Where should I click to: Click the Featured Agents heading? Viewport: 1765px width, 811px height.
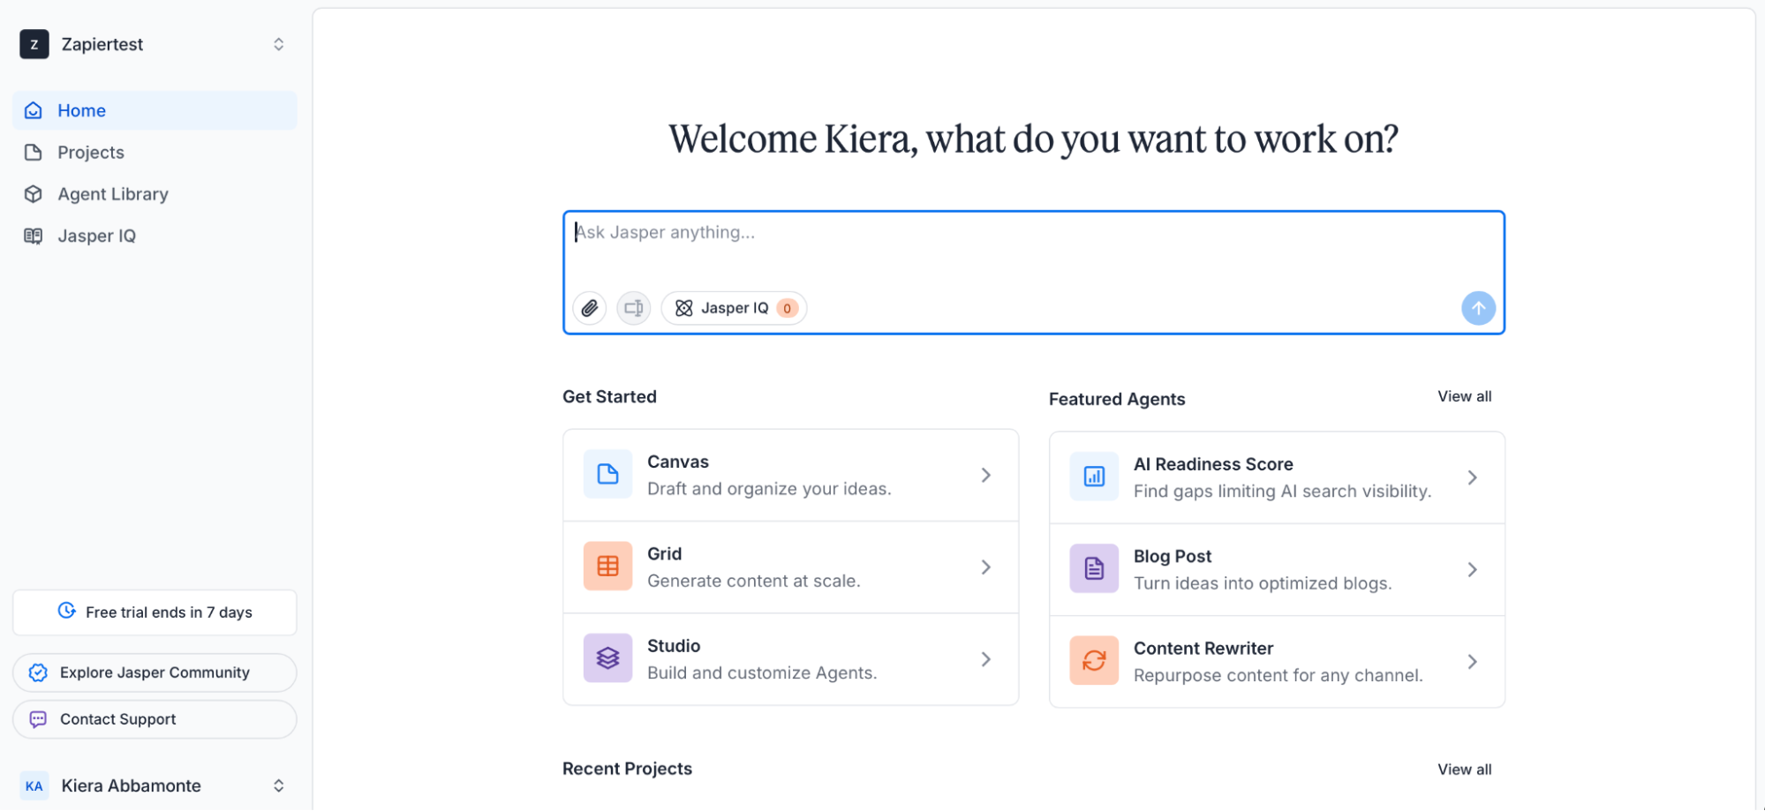pyautogui.click(x=1117, y=399)
